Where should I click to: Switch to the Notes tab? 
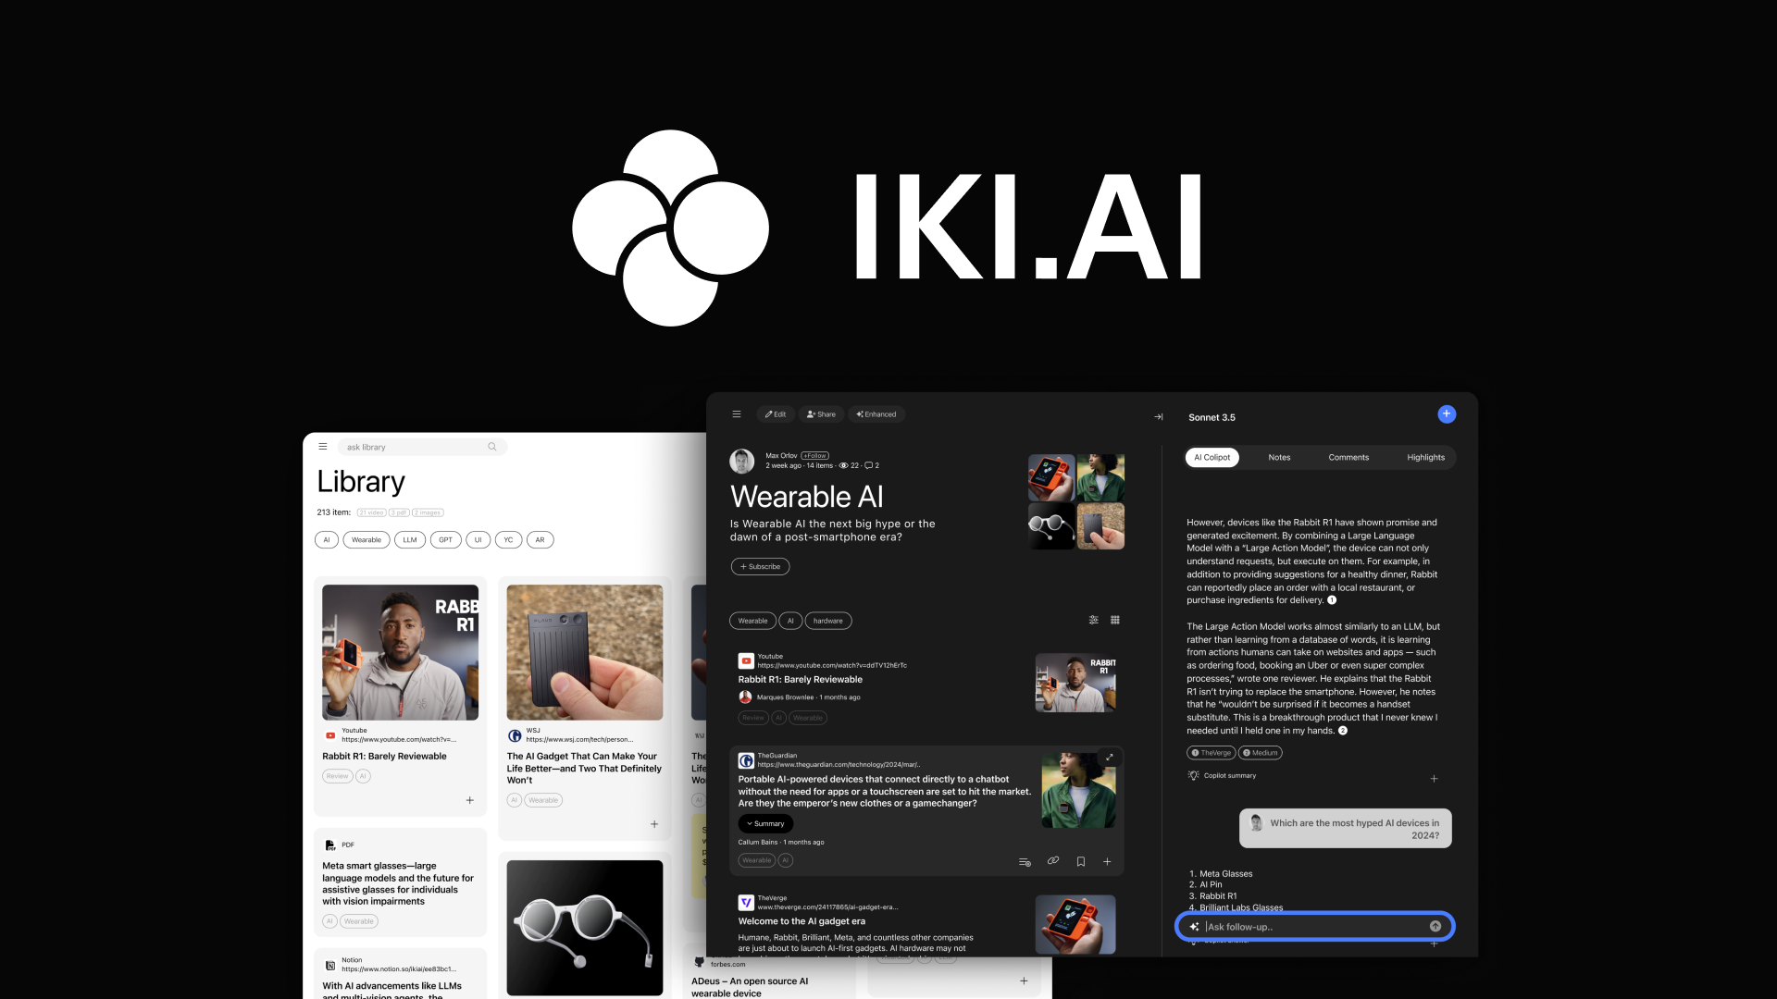tap(1280, 456)
